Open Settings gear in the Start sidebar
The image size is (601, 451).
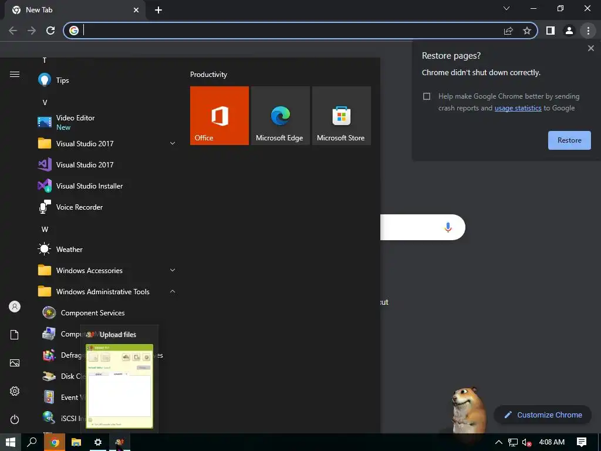tap(15, 391)
